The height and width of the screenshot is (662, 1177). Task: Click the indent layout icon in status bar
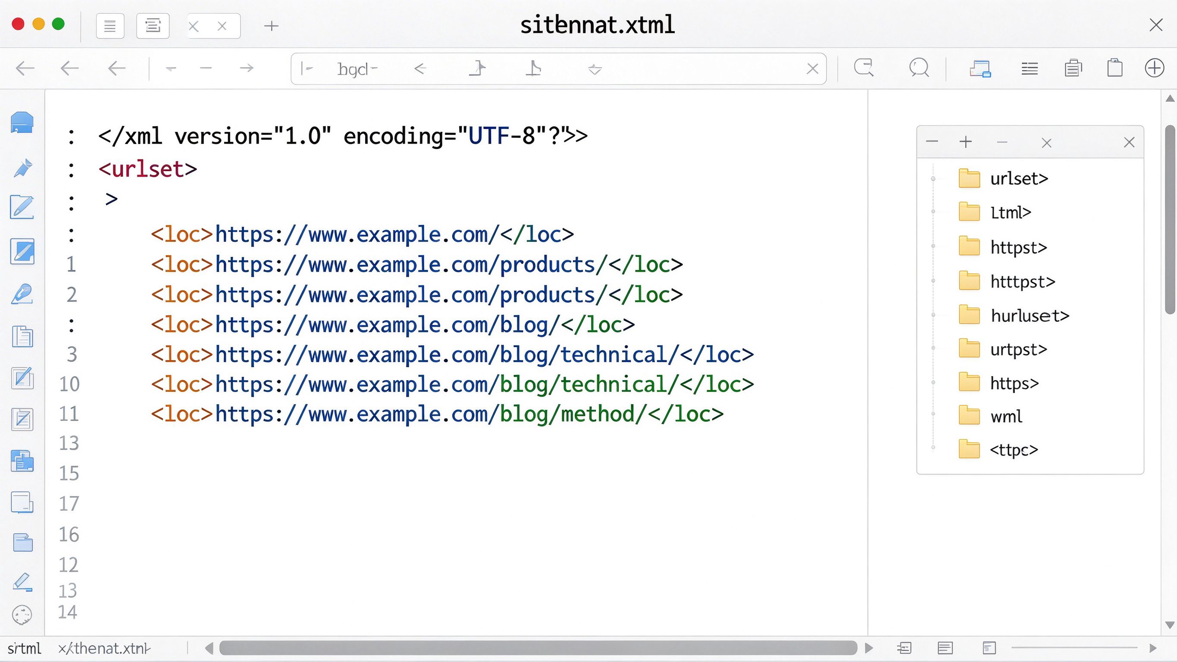click(904, 648)
